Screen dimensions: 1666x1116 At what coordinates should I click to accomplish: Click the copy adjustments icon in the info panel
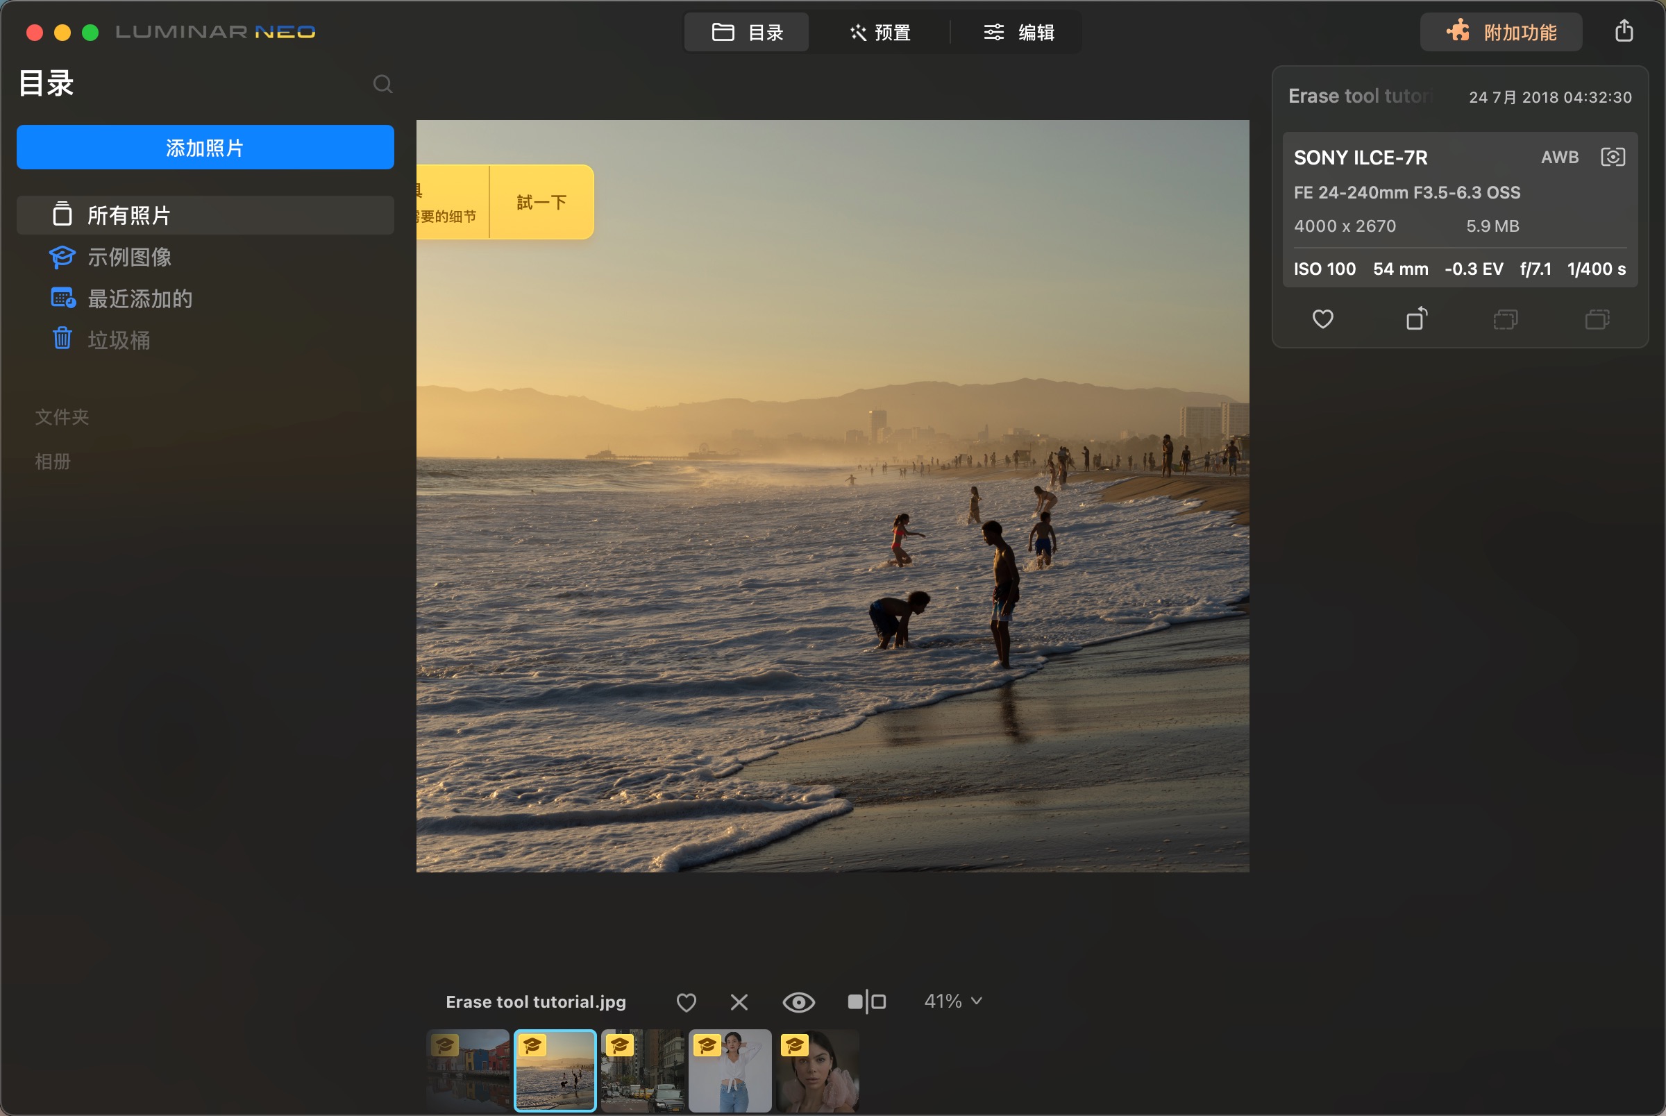click(x=1505, y=319)
